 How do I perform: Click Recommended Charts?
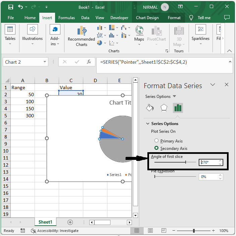click(81, 36)
